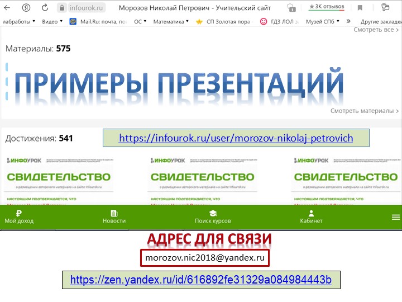The width and height of the screenshot is (402, 302).
Task: Expand the 'Видео' bookmarks folder
Action: [x=52, y=21]
